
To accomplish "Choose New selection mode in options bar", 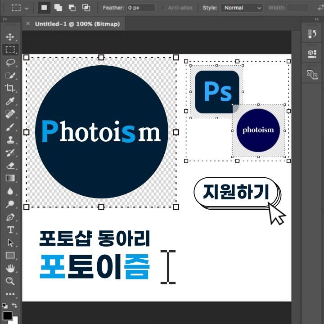I will pos(45,8).
